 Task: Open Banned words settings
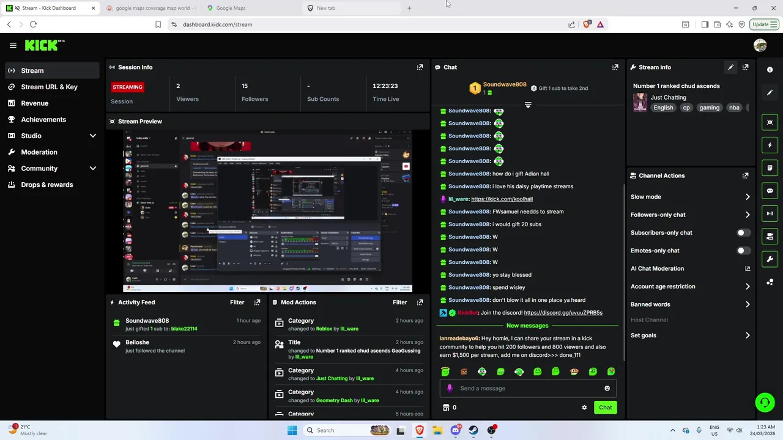point(690,304)
